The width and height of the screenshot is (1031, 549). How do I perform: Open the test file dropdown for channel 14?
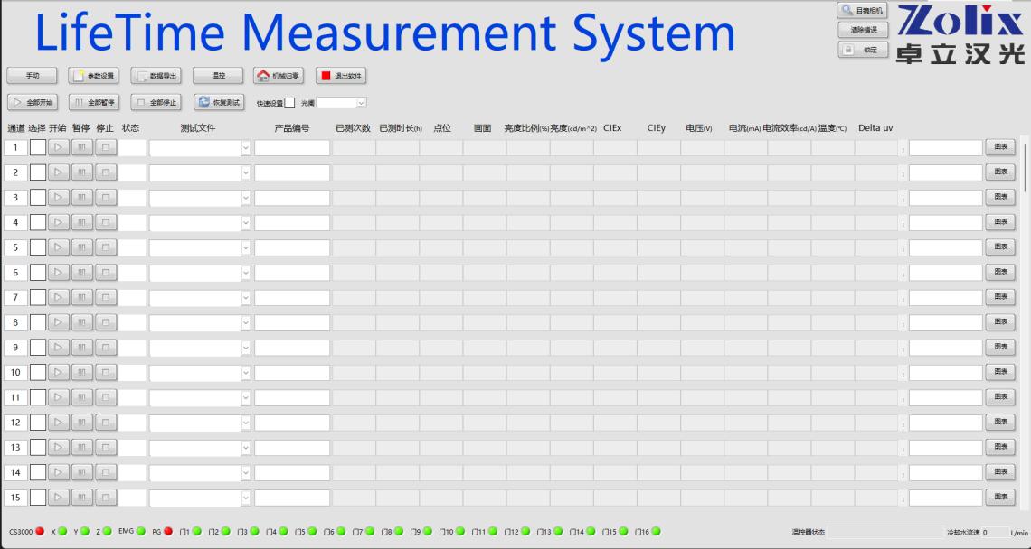(x=245, y=472)
